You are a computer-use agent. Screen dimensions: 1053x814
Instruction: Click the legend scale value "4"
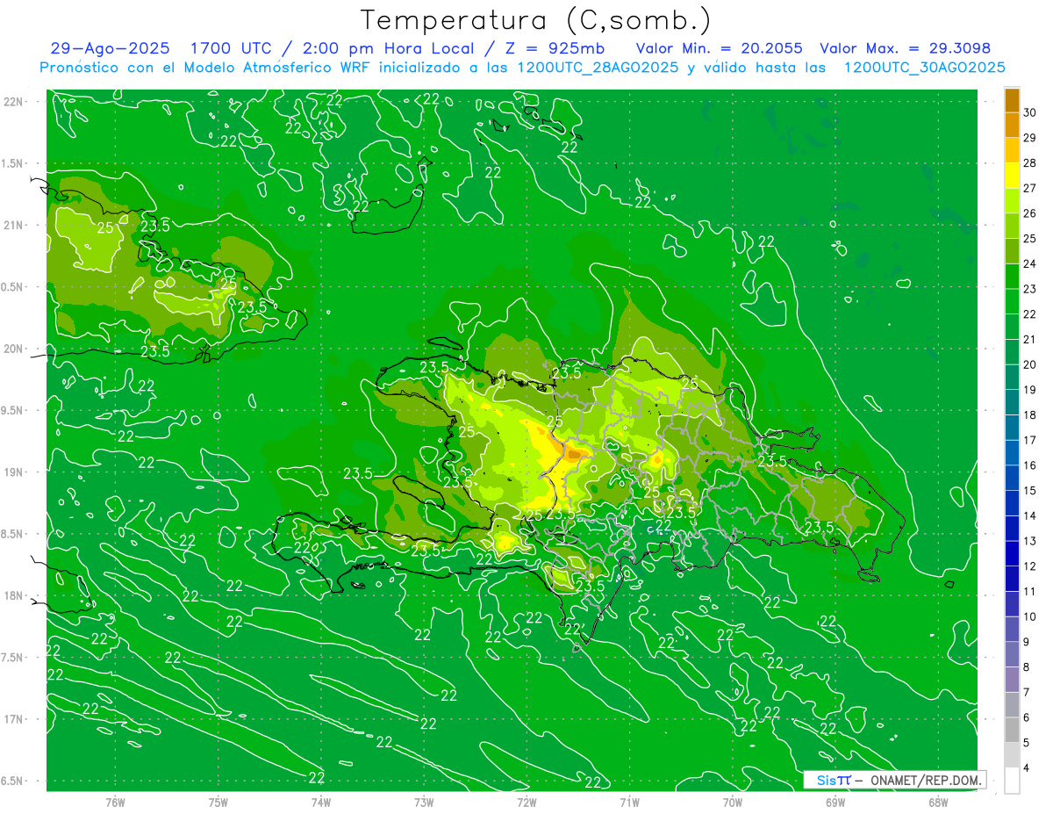coord(1027,768)
